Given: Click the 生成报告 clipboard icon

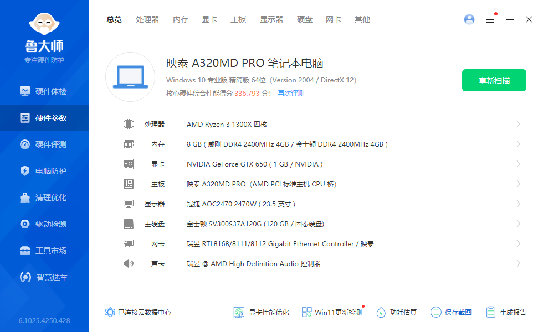Looking at the screenshot, I should pos(491,312).
